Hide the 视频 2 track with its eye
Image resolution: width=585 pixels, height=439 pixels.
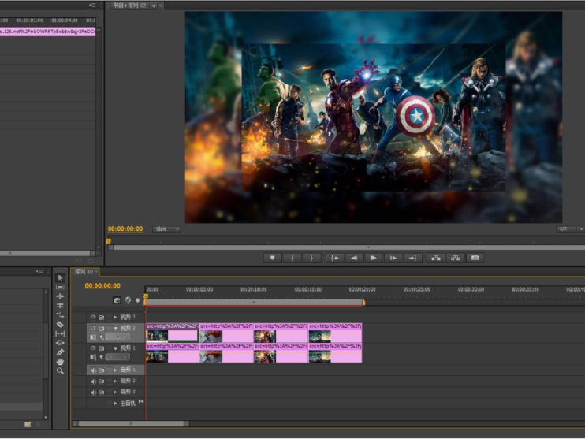click(x=93, y=328)
